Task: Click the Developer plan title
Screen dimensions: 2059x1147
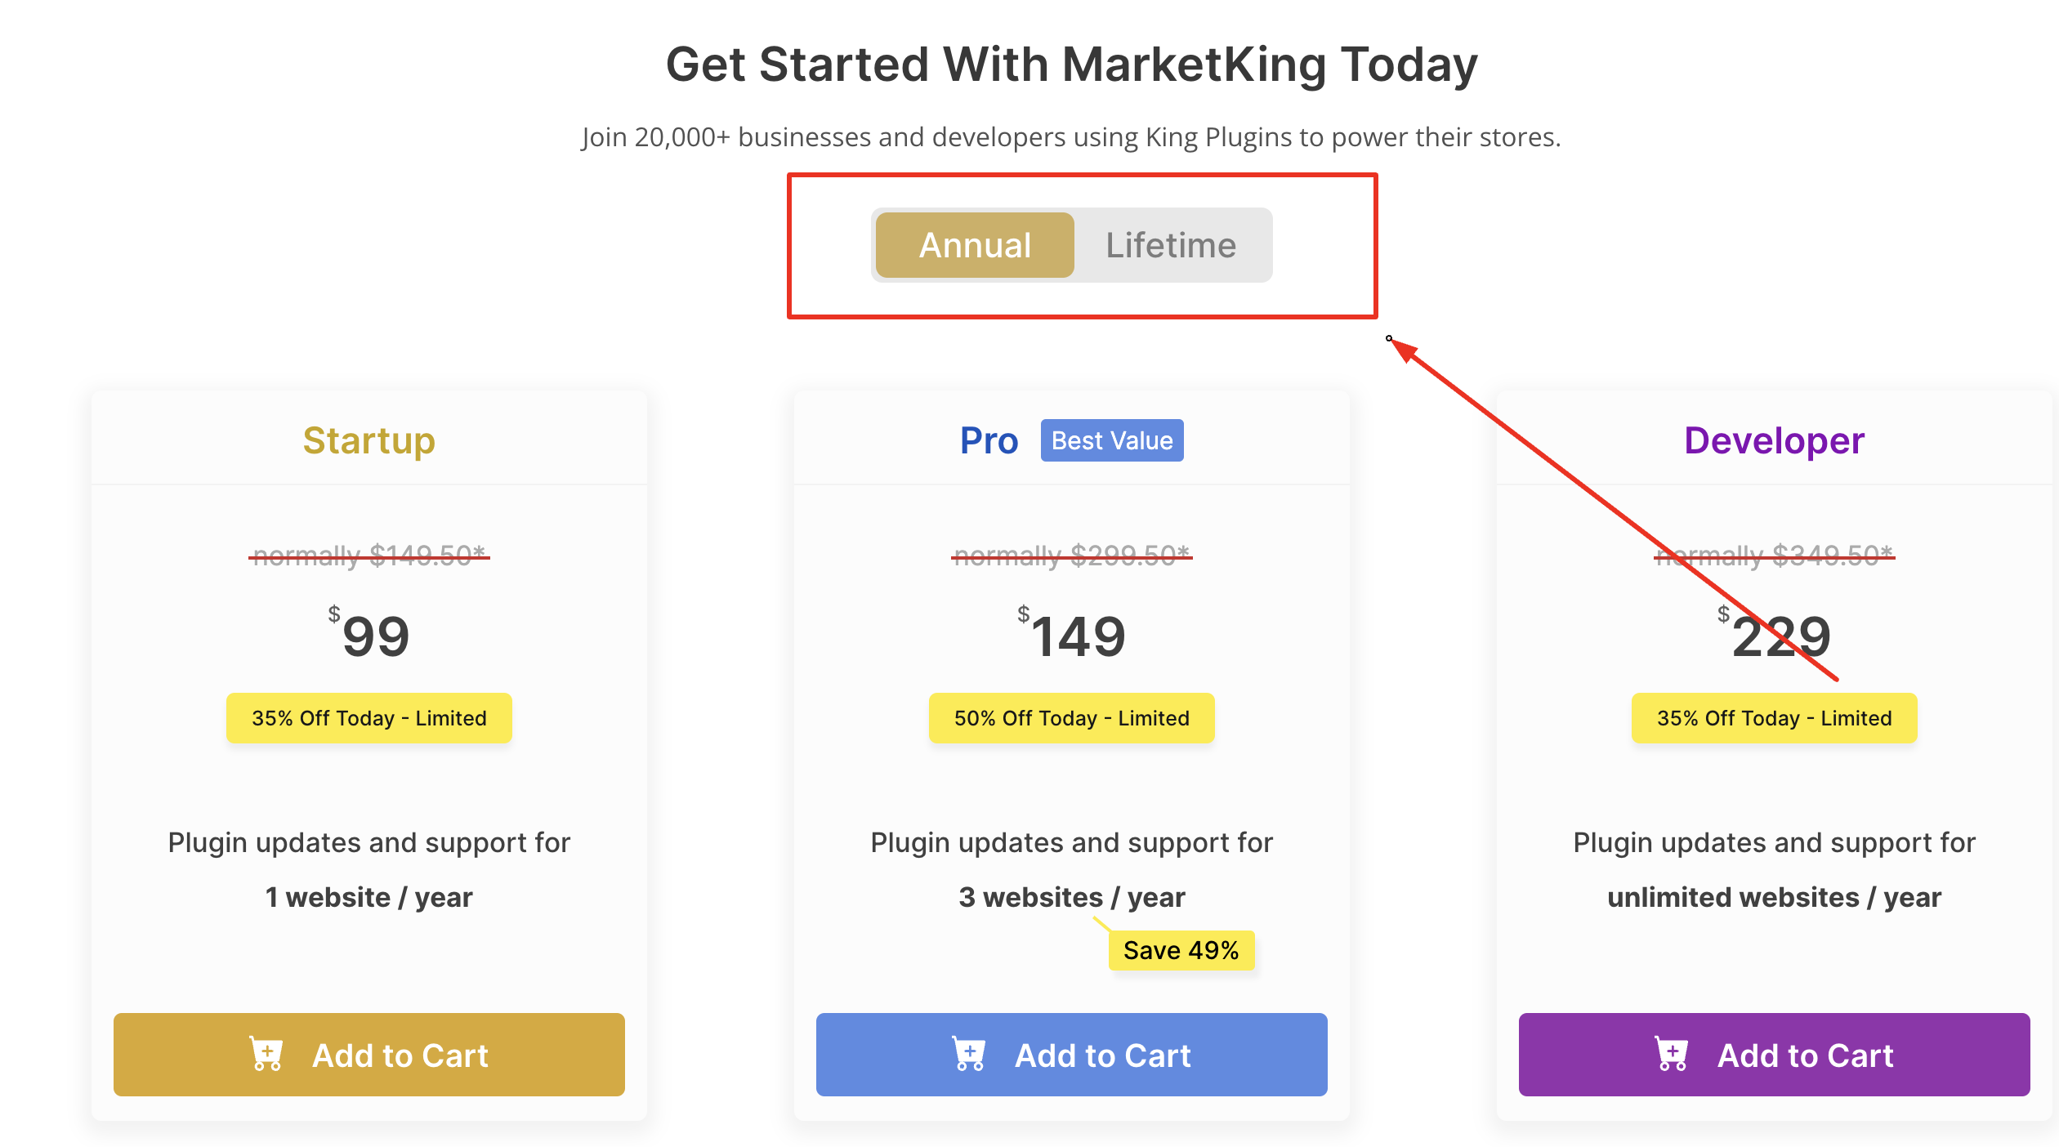Action: pos(1775,440)
